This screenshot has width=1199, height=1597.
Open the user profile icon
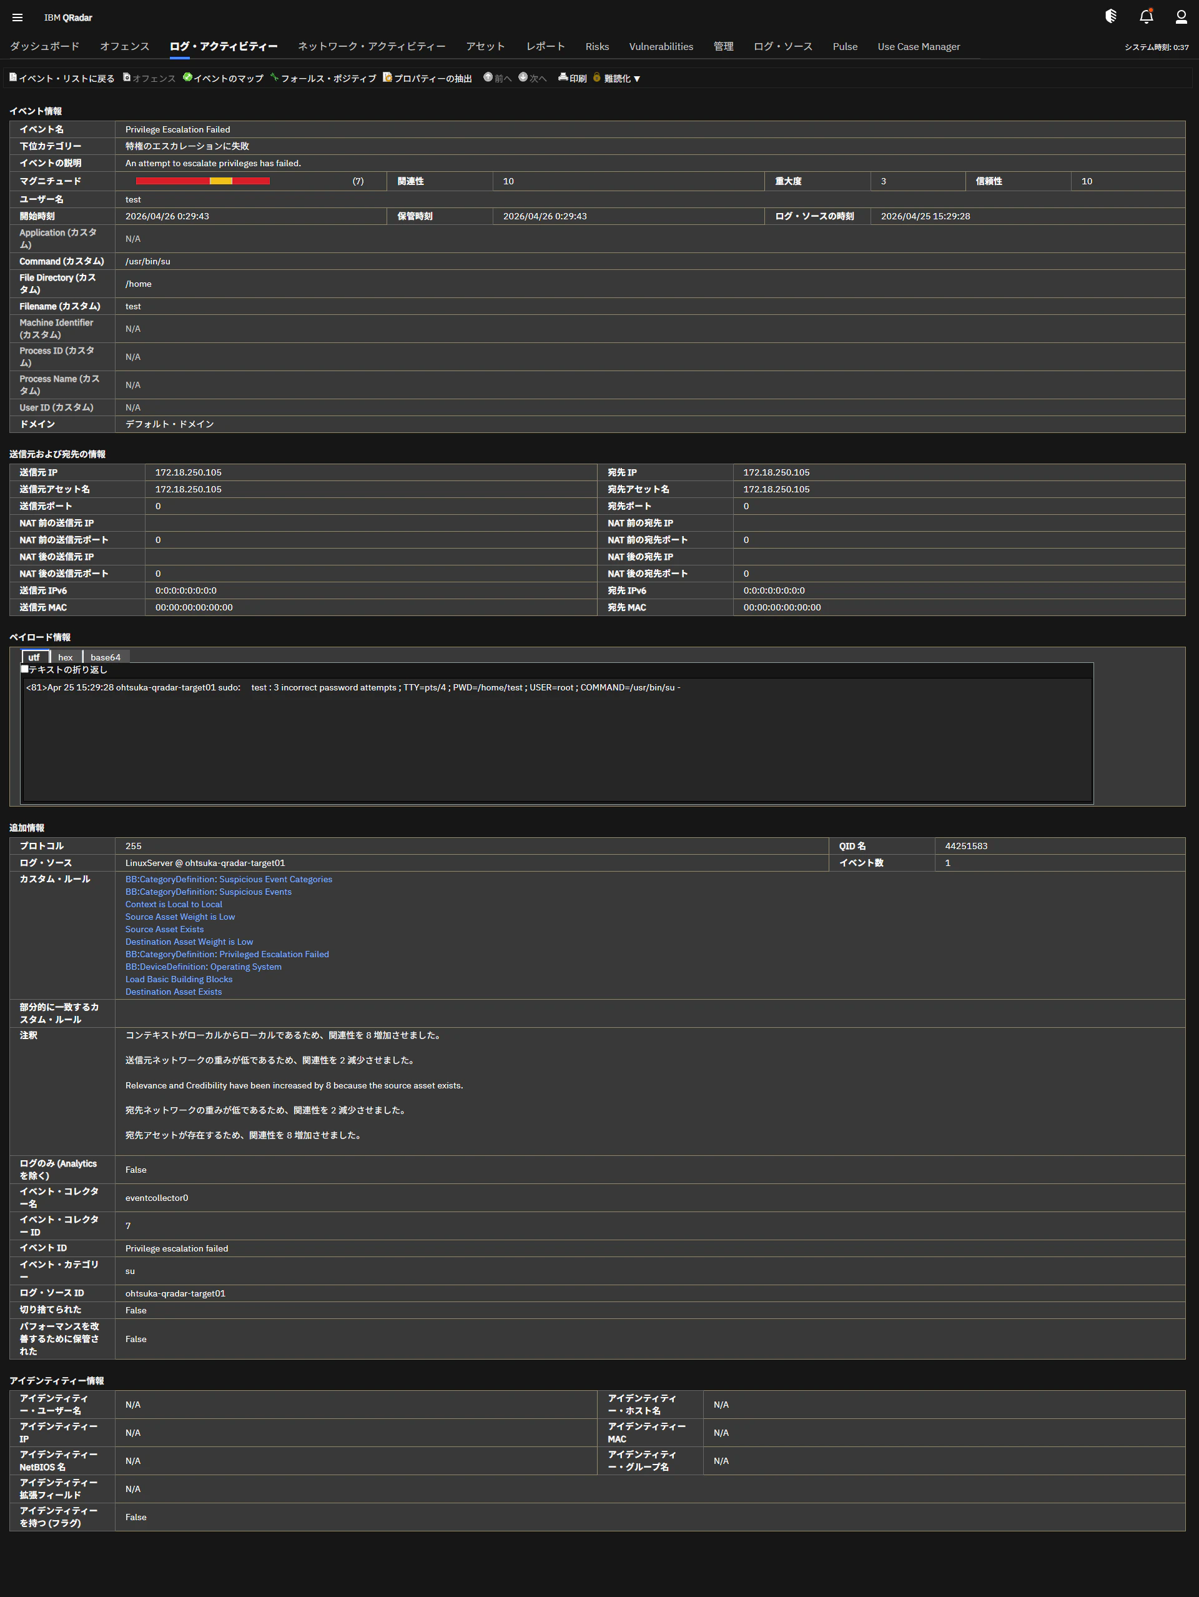[x=1180, y=17]
